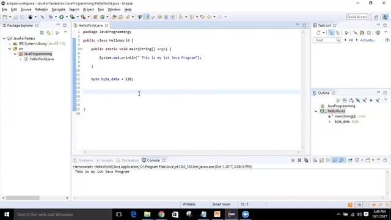Click Collapse All in Package Explorer

42,32
